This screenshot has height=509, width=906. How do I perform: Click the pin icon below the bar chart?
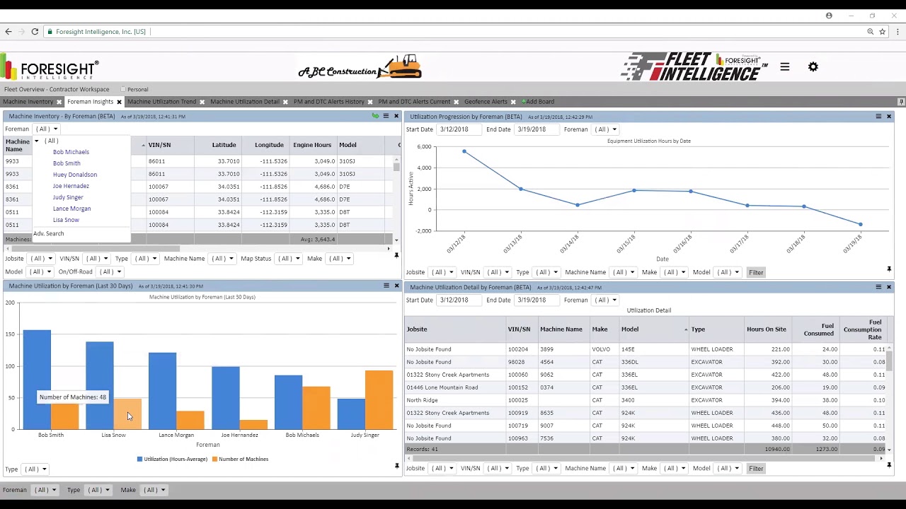[x=396, y=466]
